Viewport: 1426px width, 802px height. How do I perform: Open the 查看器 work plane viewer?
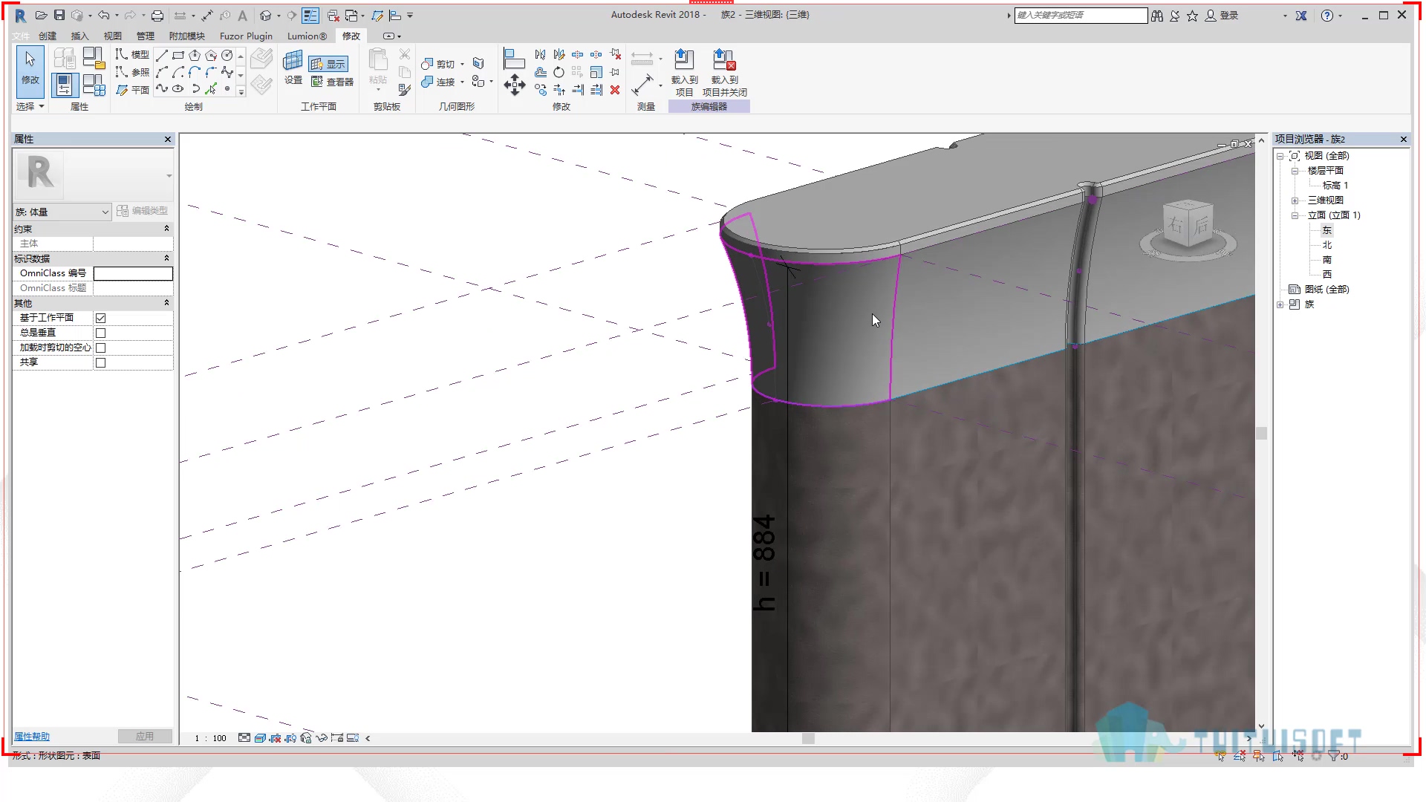tap(332, 82)
